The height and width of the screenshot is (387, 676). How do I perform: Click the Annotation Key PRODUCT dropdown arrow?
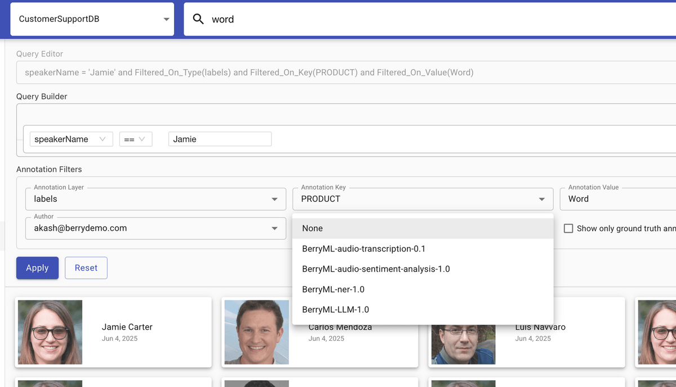point(541,199)
